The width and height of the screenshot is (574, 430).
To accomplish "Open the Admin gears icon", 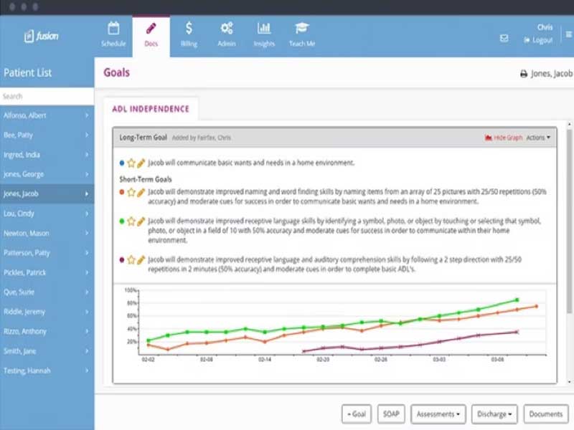I will click(227, 28).
